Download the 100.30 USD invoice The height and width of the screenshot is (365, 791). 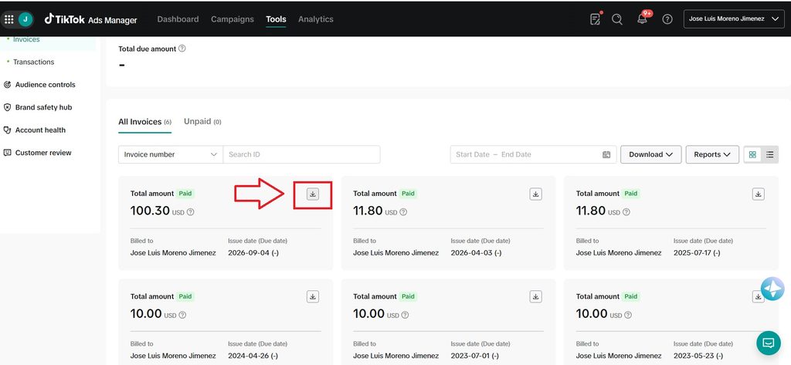tap(313, 194)
